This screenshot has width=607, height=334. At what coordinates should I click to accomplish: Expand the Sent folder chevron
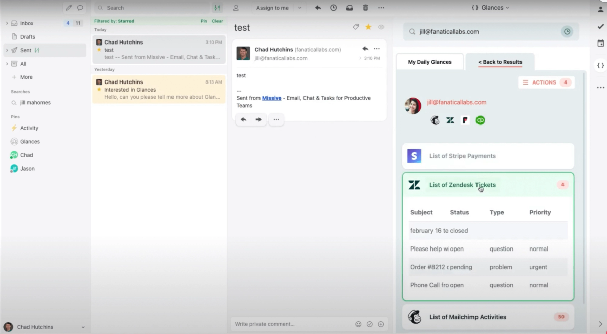(x=7, y=50)
